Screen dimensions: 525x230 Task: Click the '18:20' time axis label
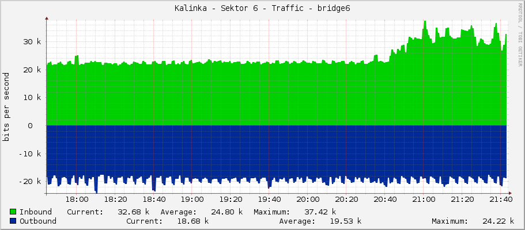116,200
